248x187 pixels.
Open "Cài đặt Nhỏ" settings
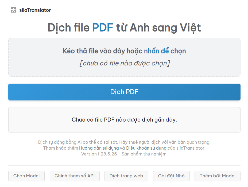point(171,176)
